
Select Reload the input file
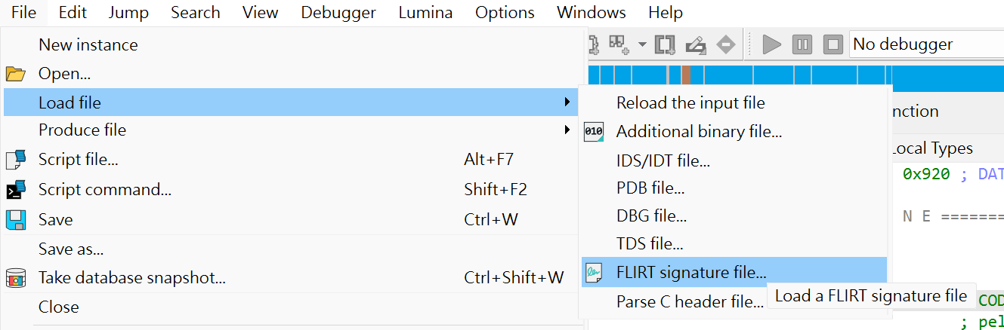(x=690, y=103)
